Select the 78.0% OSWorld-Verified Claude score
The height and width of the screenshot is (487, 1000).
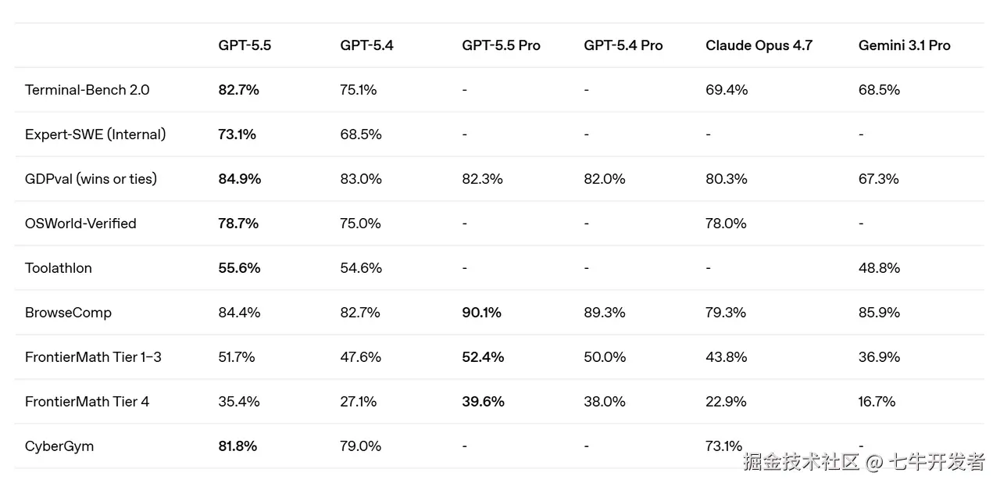point(726,224)
